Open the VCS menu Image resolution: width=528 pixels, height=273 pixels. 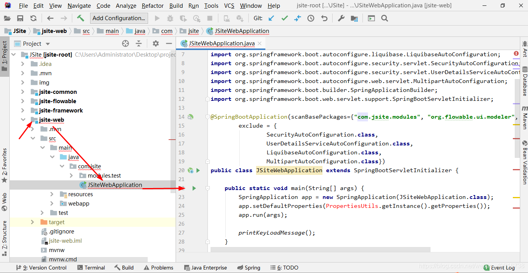[229, 6]
